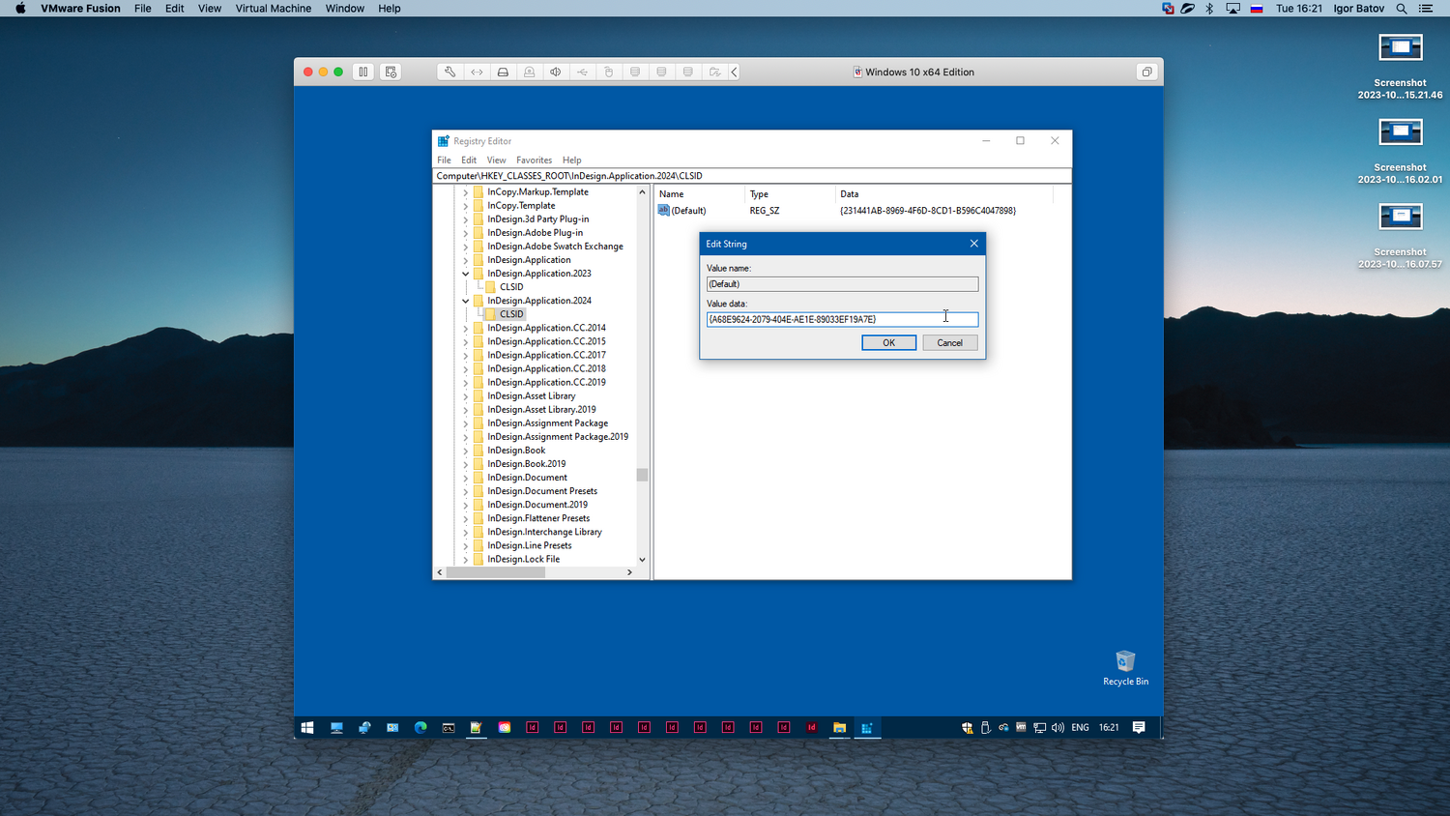Open Virtual Machine menu in macOS menu bar

(274, 9)
